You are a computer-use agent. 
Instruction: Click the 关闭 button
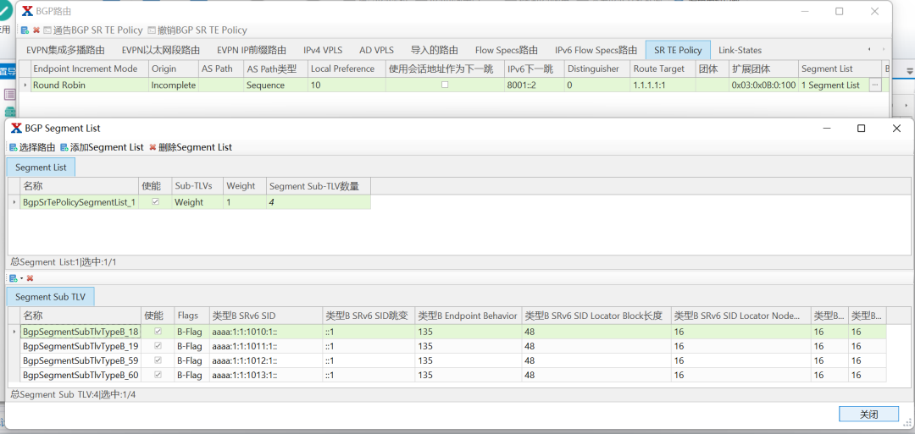[x=868, y=414]
